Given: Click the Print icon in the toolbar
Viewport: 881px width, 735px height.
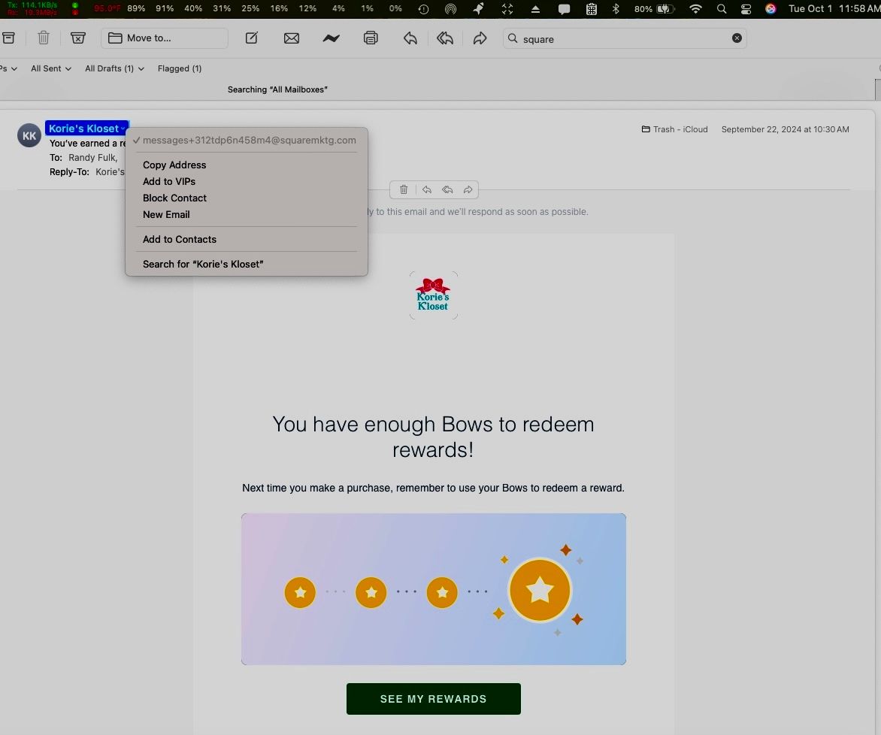Looking at the screenshot, I should (x=371, y=38).
